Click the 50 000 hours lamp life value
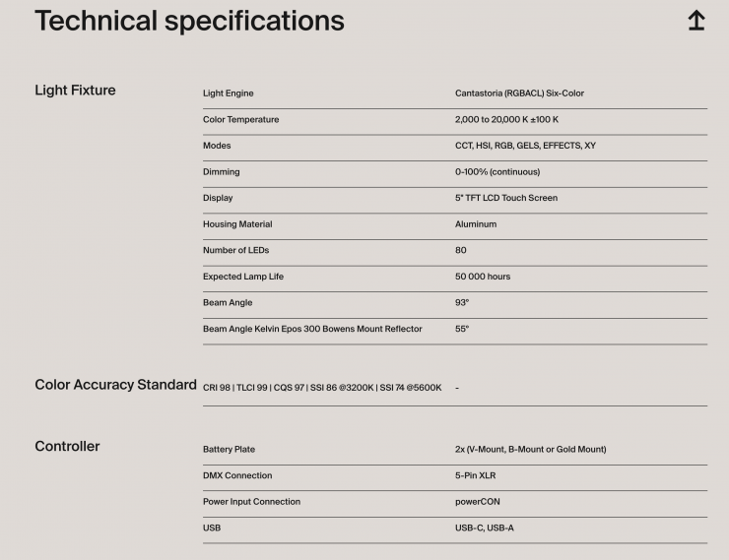Viewport: 729px width, 560px height. [483, 277]
